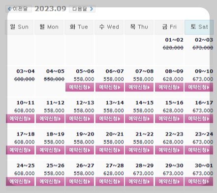Request reservation for 23~24

coord(199,150)
